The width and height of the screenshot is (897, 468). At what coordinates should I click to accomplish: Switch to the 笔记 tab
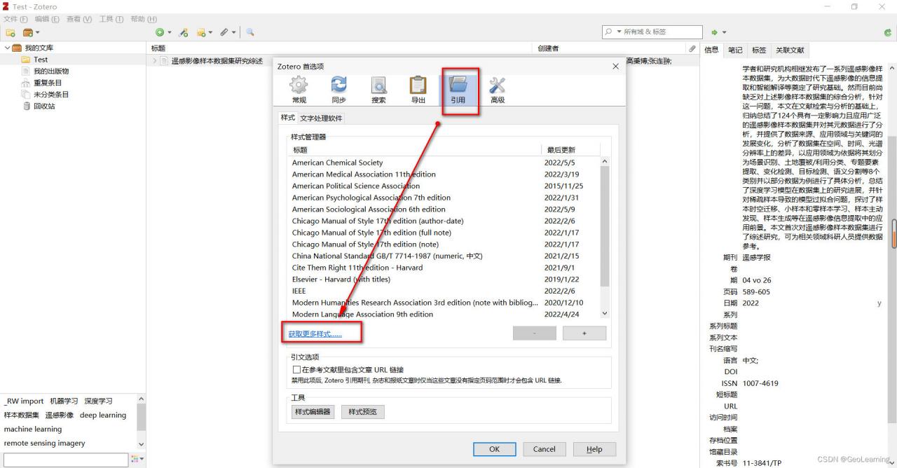pos(735,50)
